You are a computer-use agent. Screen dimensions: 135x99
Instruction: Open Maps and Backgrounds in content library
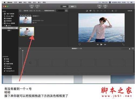(x=8, y=64)
